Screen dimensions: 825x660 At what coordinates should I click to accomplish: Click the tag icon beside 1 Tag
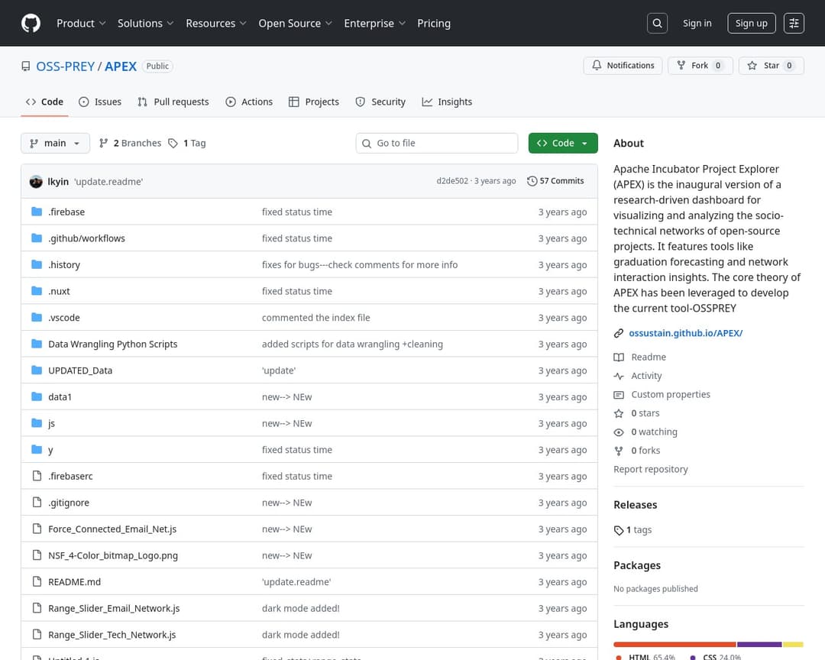click(173, 143)
